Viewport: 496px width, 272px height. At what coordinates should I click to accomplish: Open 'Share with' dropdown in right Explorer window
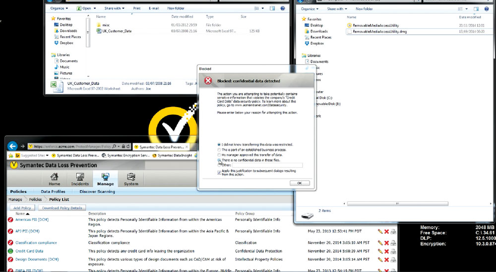337,9
